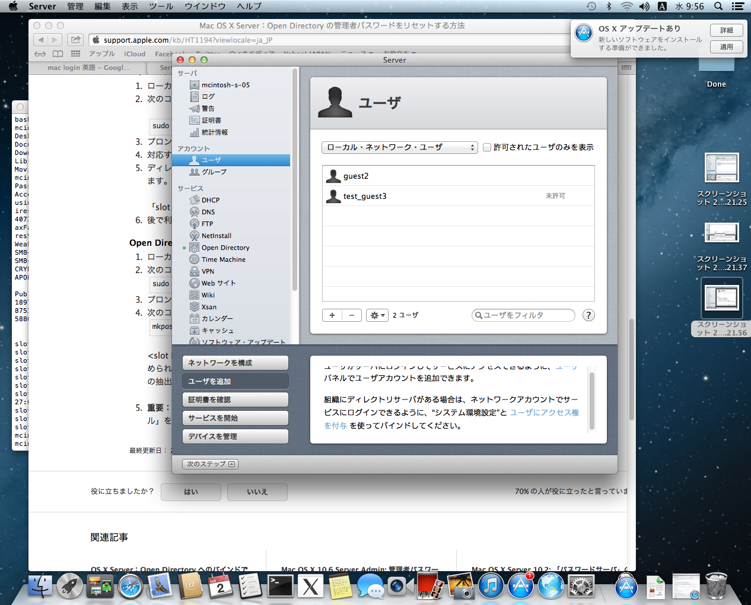Open Spotlight search in the menu bar
This screenshot has width=751, height=605.
(718, 7)
